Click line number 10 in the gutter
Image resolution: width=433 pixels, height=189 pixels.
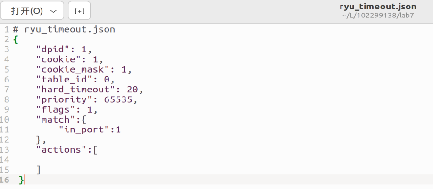point(6,119)
